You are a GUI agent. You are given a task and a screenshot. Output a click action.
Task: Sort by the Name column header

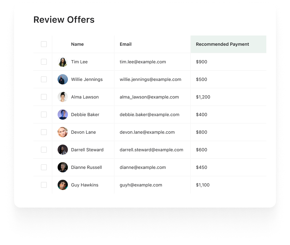tap(77, 44)
